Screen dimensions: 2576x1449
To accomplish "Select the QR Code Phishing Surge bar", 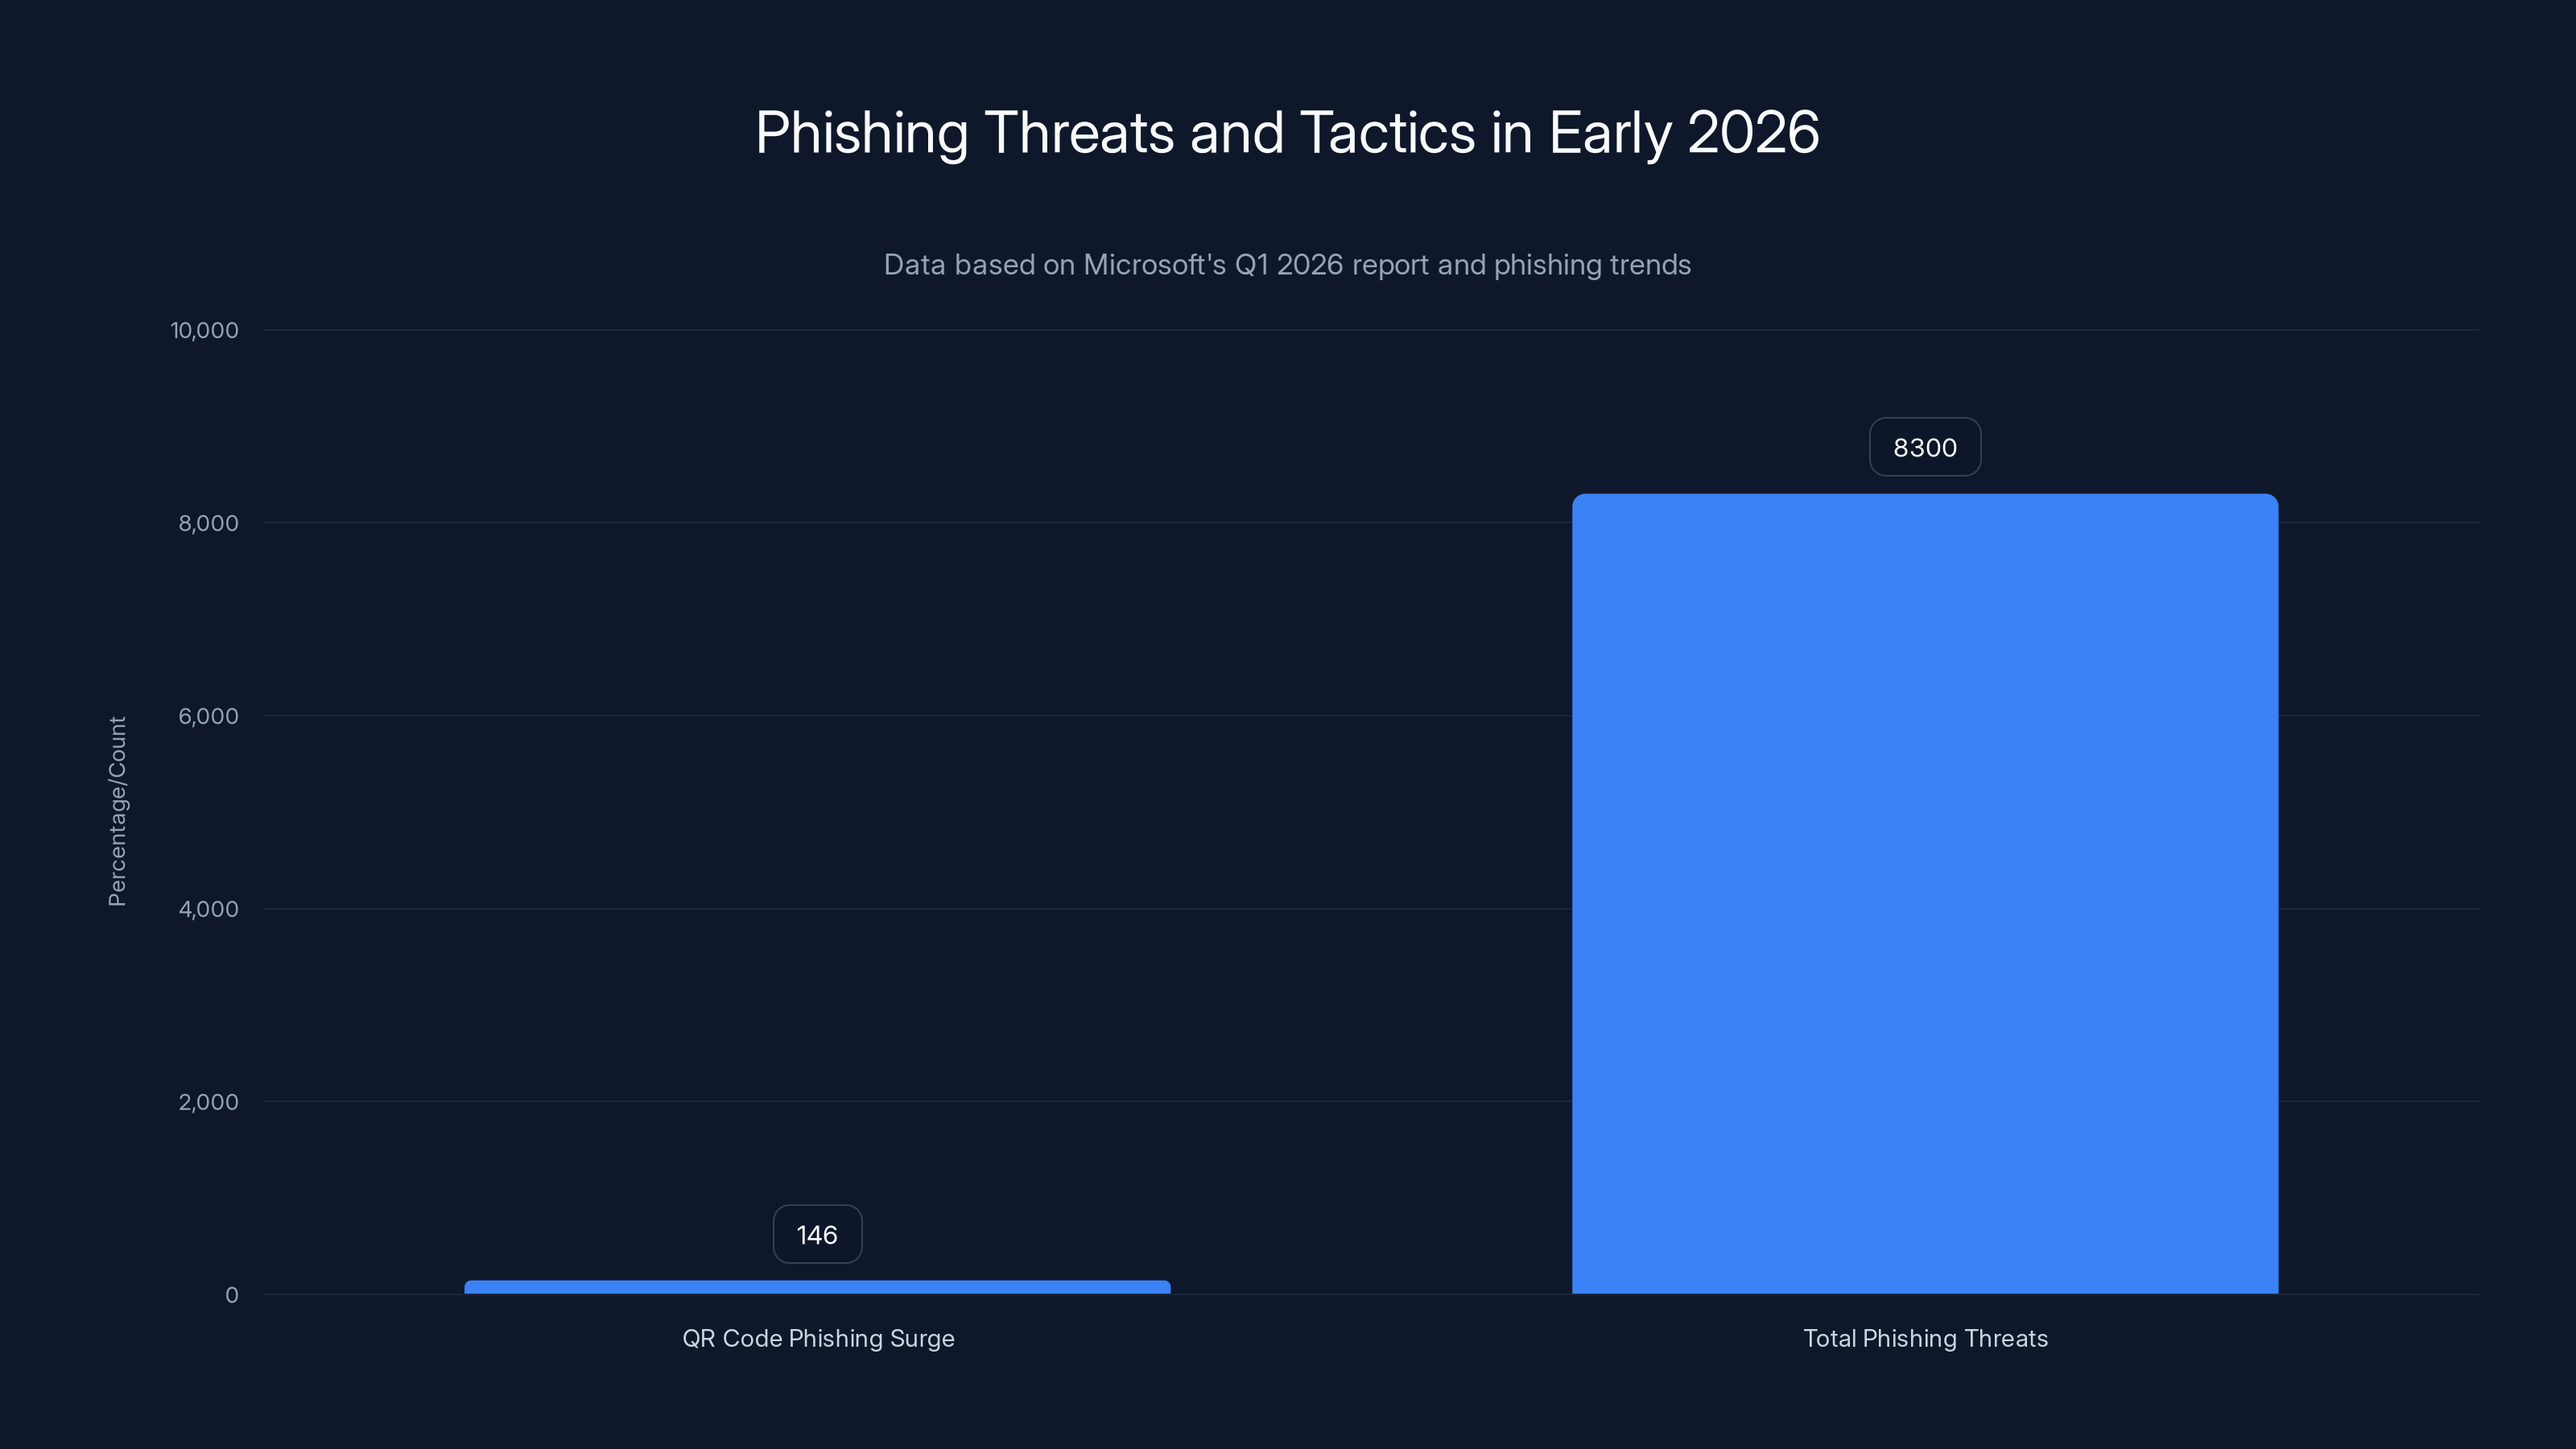I will [x=817, y=1287].
